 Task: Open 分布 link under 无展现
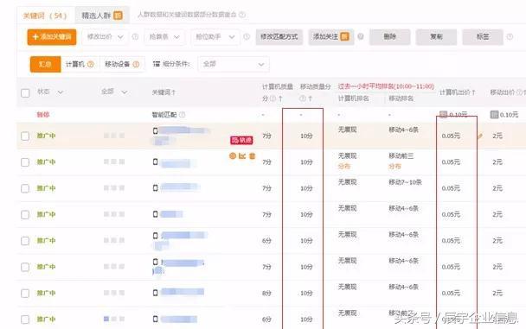pos(343,166)
